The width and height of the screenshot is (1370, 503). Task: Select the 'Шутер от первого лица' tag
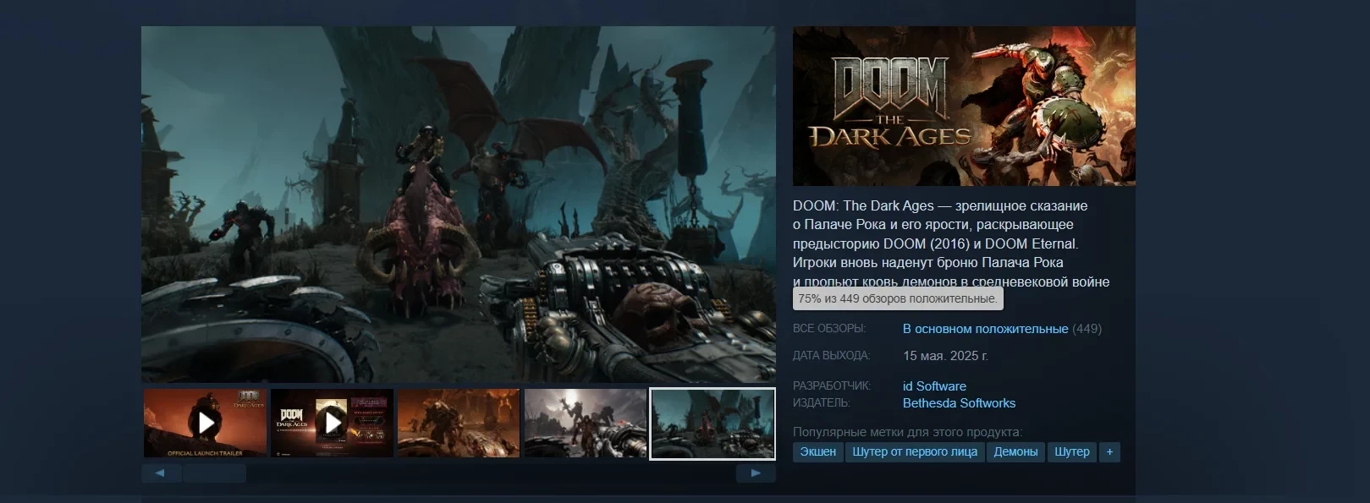915,452
